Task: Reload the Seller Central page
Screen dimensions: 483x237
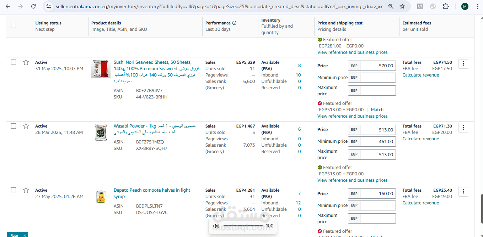Action: pos(33,6)
